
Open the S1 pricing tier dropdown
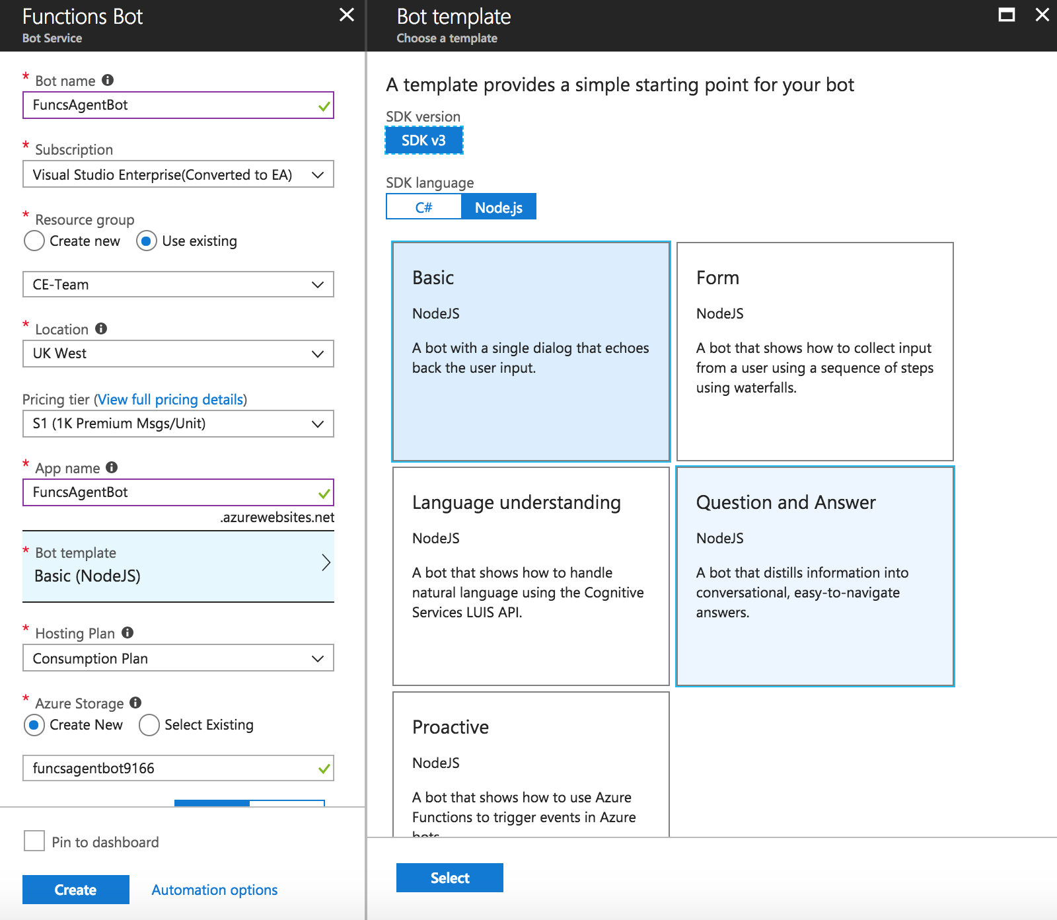pos(178,424)
